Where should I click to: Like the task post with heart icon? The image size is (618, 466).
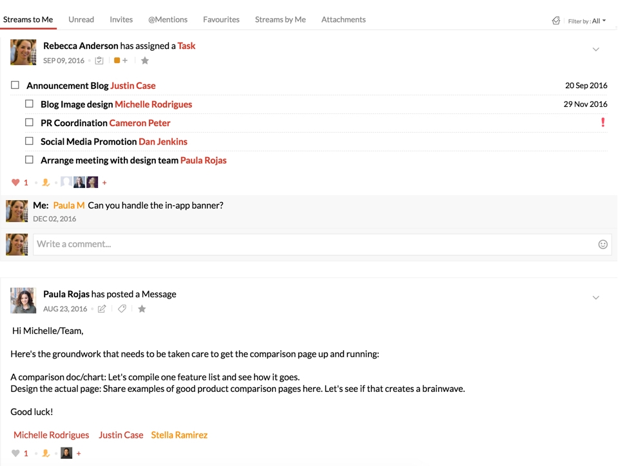[x=16, y=183]
